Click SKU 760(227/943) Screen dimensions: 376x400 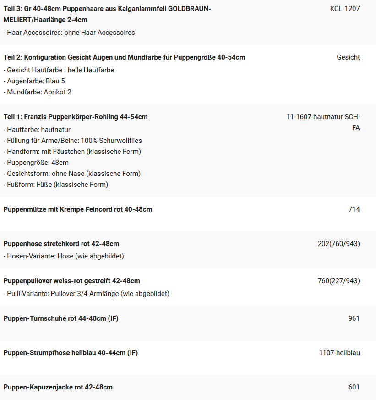338,281
